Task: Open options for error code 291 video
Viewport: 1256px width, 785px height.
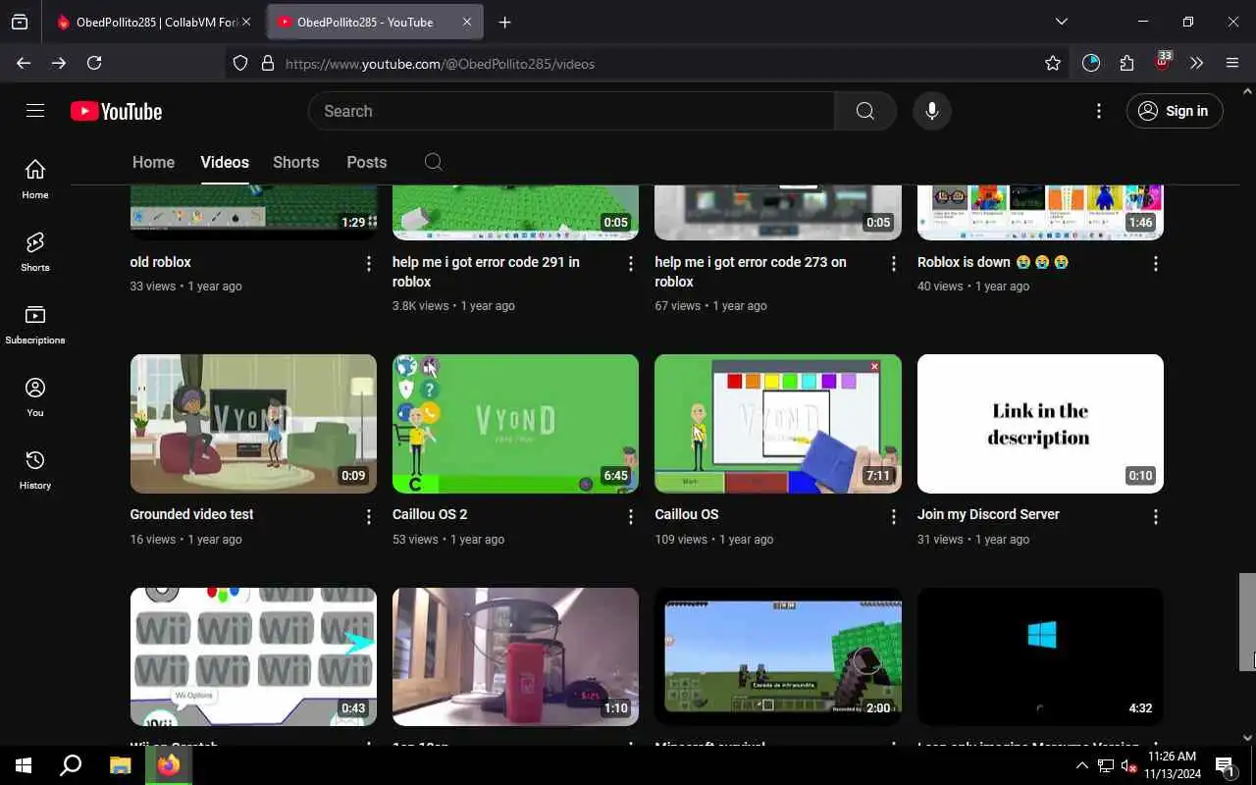Action: point(631,263)
